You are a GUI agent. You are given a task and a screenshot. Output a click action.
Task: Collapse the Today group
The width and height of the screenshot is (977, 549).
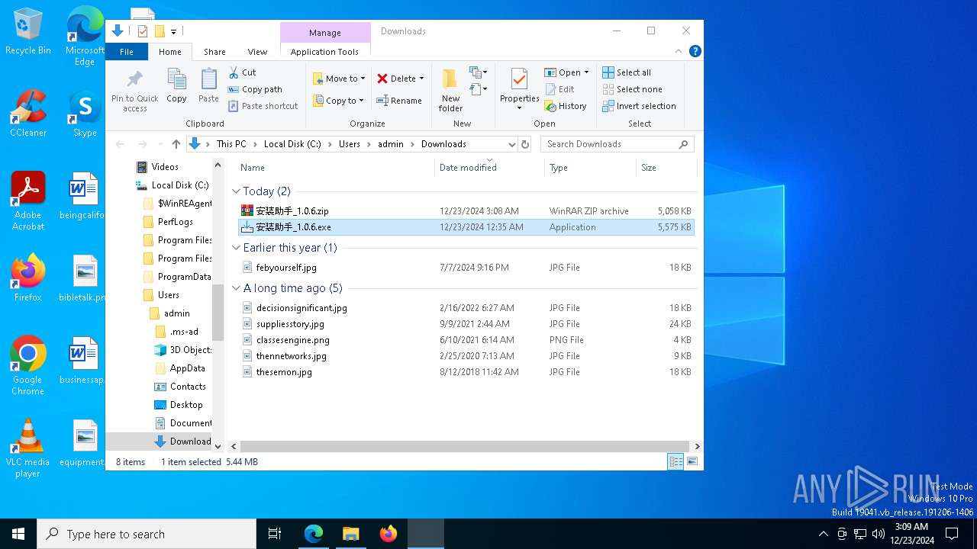(237, 191)
